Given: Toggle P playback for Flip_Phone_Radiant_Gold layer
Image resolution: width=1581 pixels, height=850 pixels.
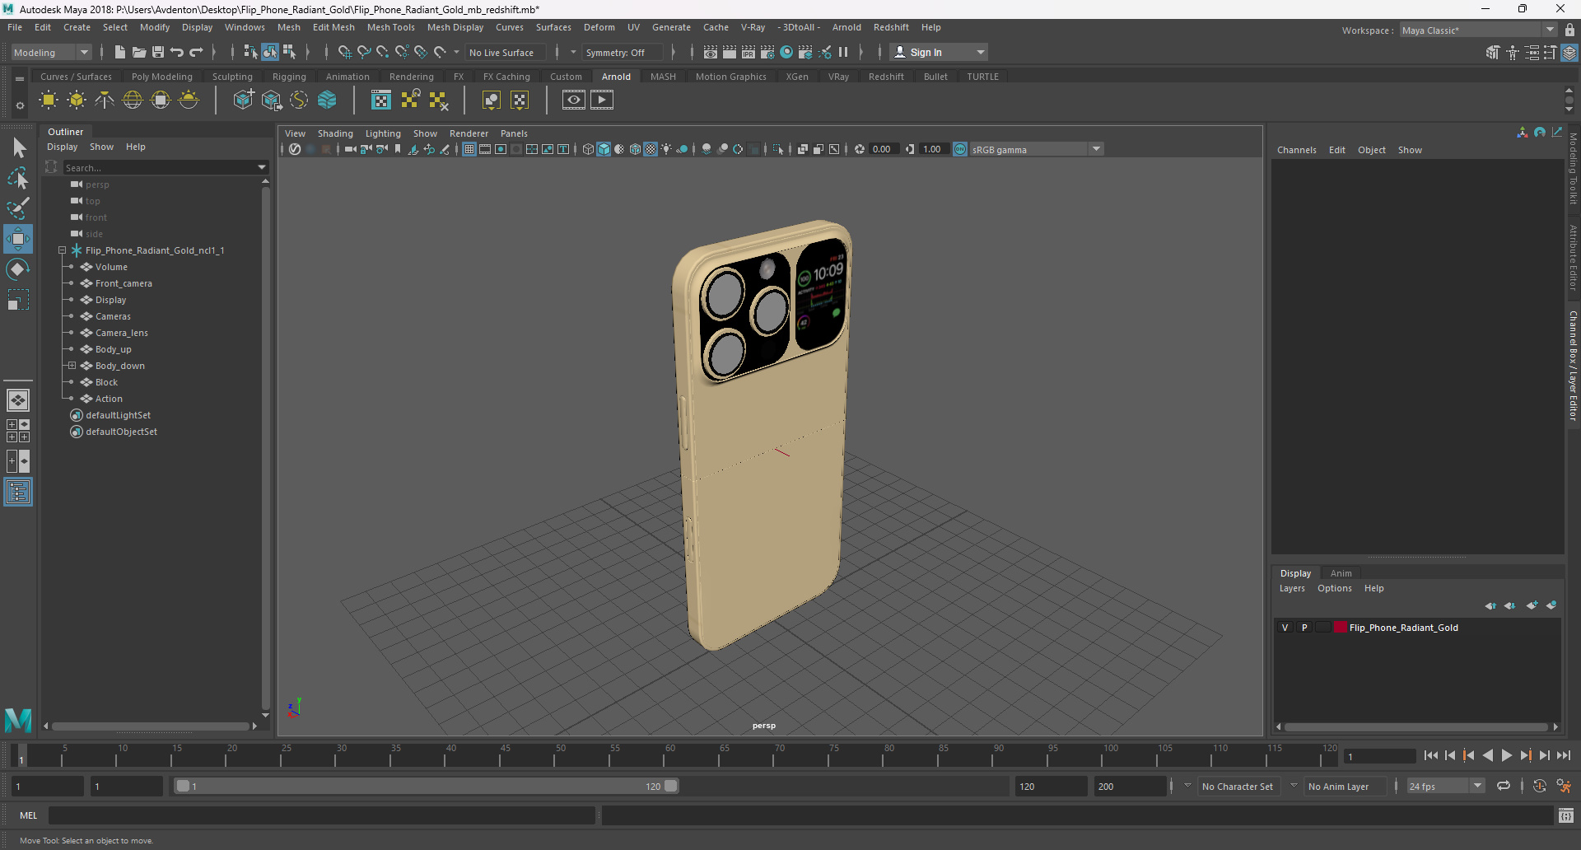Looking at the screenshot, I should pos(1304,628).
